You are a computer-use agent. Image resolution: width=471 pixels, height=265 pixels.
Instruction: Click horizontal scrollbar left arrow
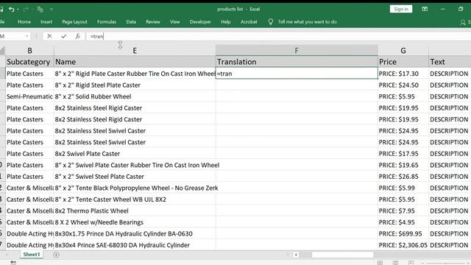(x=296, y=255)
